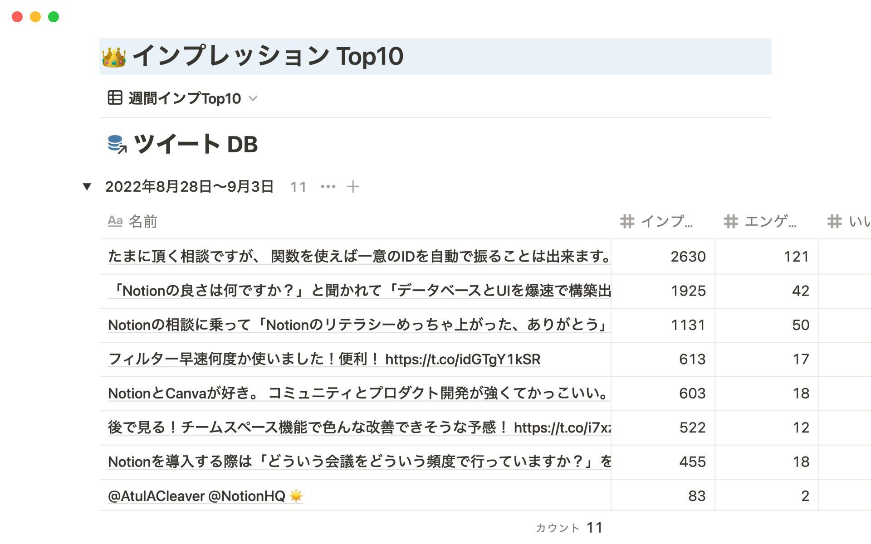871x544 pixels.
Task: Open the ツイート DB database title
Action: (x=196, y=144)
